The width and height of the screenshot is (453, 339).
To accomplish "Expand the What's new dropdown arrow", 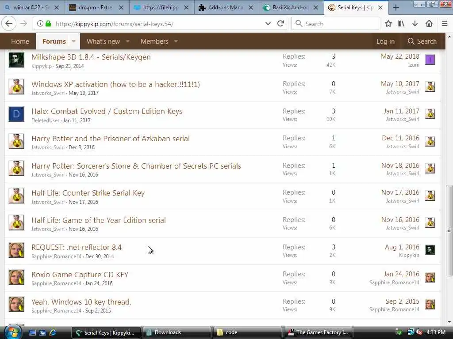I will [x=128, y=41].
